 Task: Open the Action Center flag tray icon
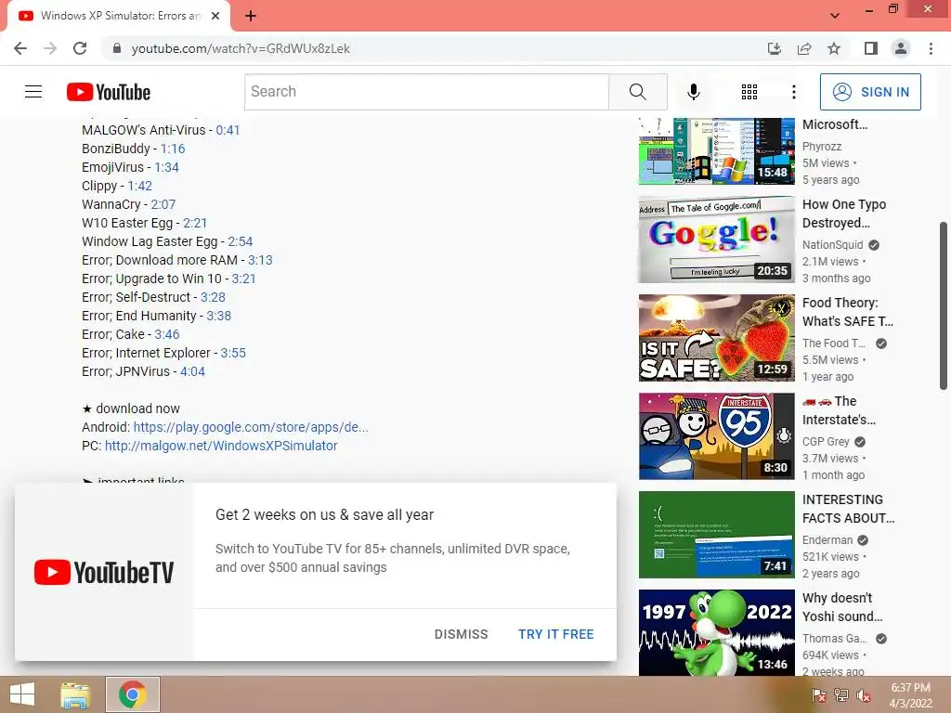[818, 695]
